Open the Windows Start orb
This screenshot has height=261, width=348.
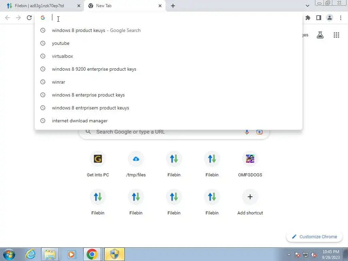click(9, 254)
